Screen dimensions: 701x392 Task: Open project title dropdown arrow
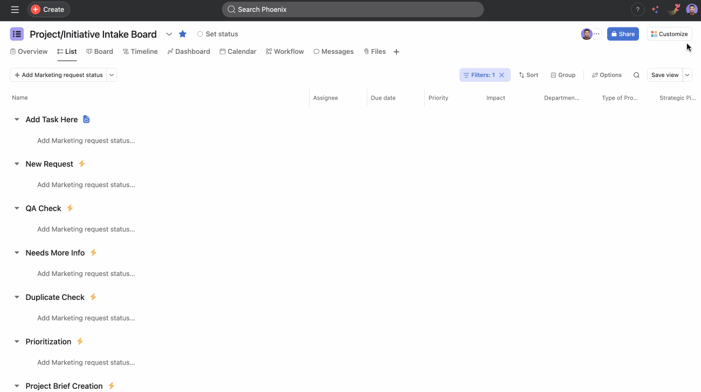click(x=169, y=34)
